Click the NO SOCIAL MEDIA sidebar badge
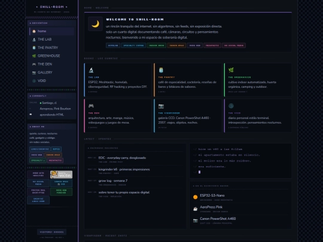This screenshot has width=323, height=242. point(38,183)
